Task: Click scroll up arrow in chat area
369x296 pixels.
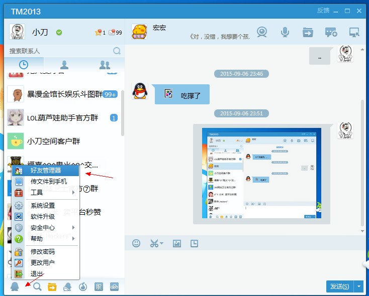Action: coord(362,50)
